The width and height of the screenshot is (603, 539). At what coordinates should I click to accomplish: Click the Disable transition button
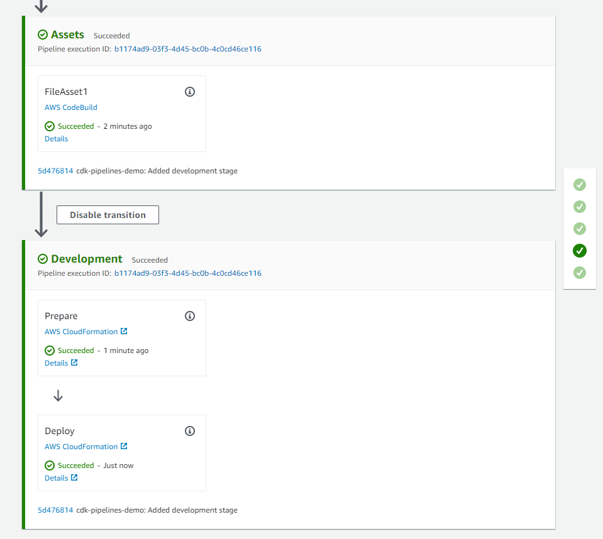108,214
